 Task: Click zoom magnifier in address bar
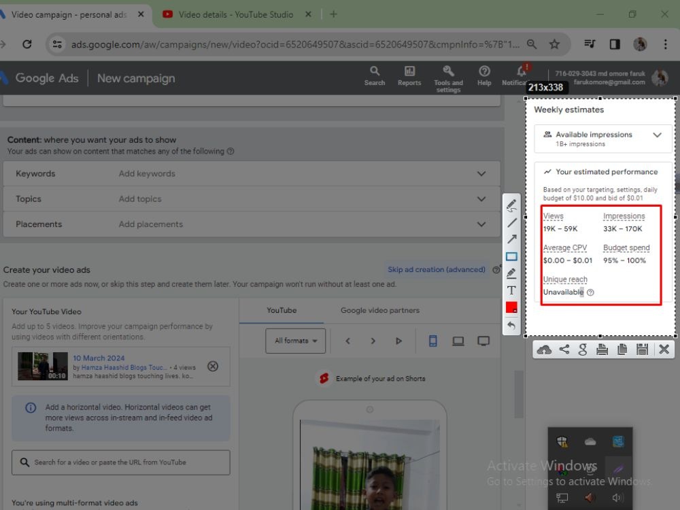(x=532, y=44)
